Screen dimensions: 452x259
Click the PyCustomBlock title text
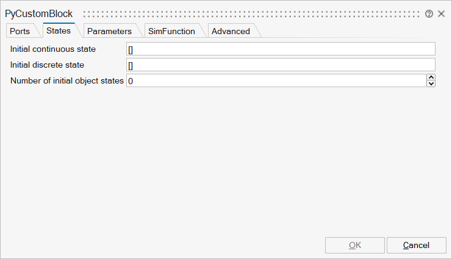(39, 13)
